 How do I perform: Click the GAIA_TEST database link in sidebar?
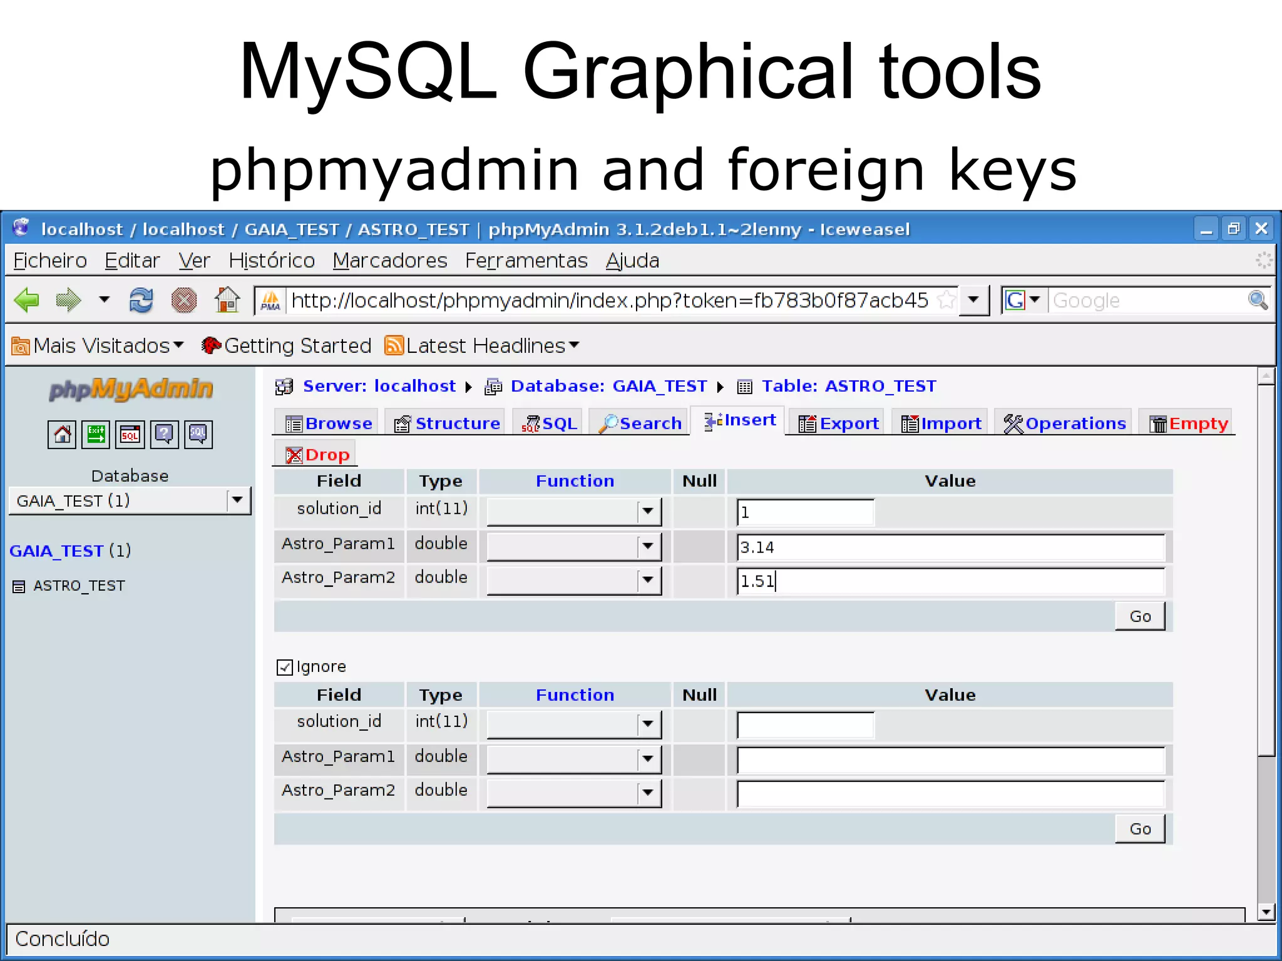[x=56, y=551]
